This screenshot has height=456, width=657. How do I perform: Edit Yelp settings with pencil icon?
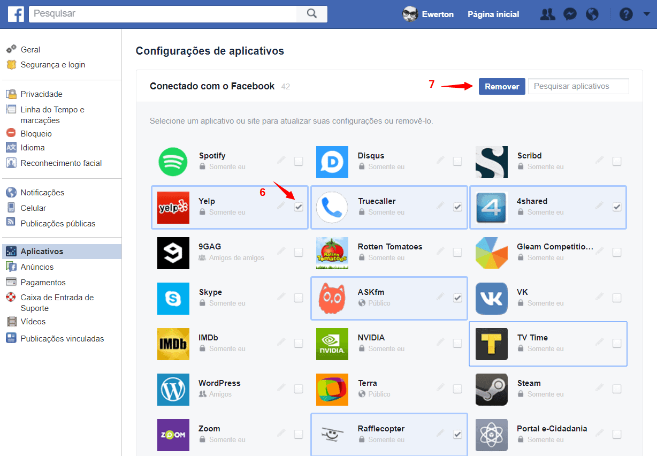point(281,206)
